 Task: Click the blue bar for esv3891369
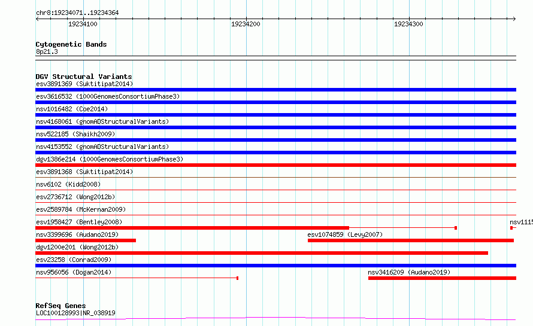[275, 90]
